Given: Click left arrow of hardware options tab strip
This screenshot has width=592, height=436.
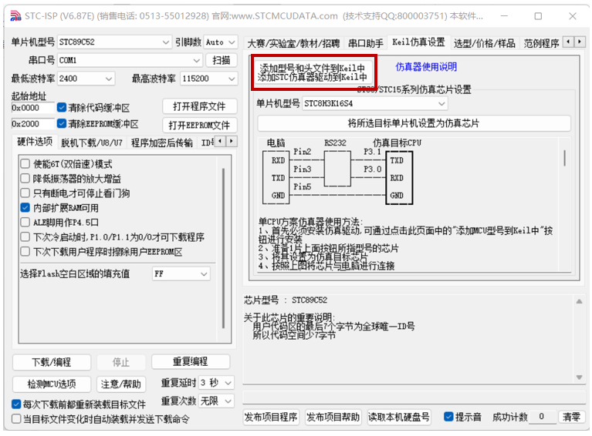Looking at the screenshot, I should pos(220,142).
